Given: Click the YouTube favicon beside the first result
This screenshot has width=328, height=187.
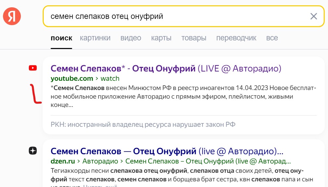Looking at the screenshot, I should (33, 68).
